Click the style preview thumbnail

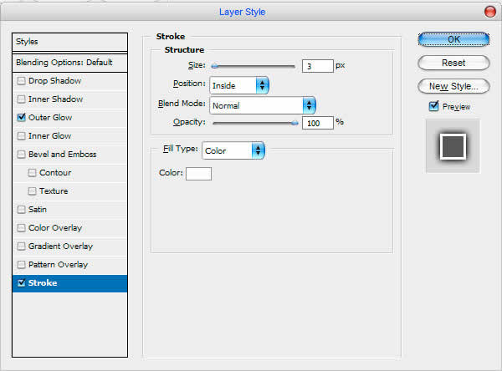(453, 146)
